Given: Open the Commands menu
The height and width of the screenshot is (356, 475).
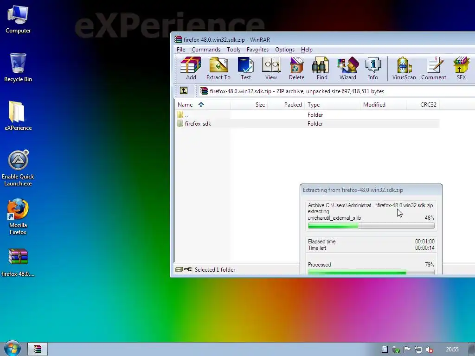Looking at the screenshot, I should [x=205, y=49].
